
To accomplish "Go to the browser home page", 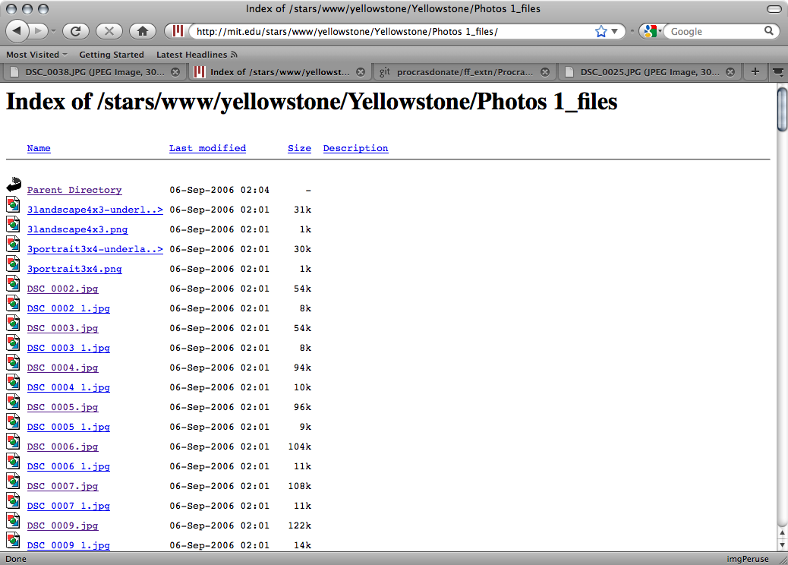I will click(142, 31).
